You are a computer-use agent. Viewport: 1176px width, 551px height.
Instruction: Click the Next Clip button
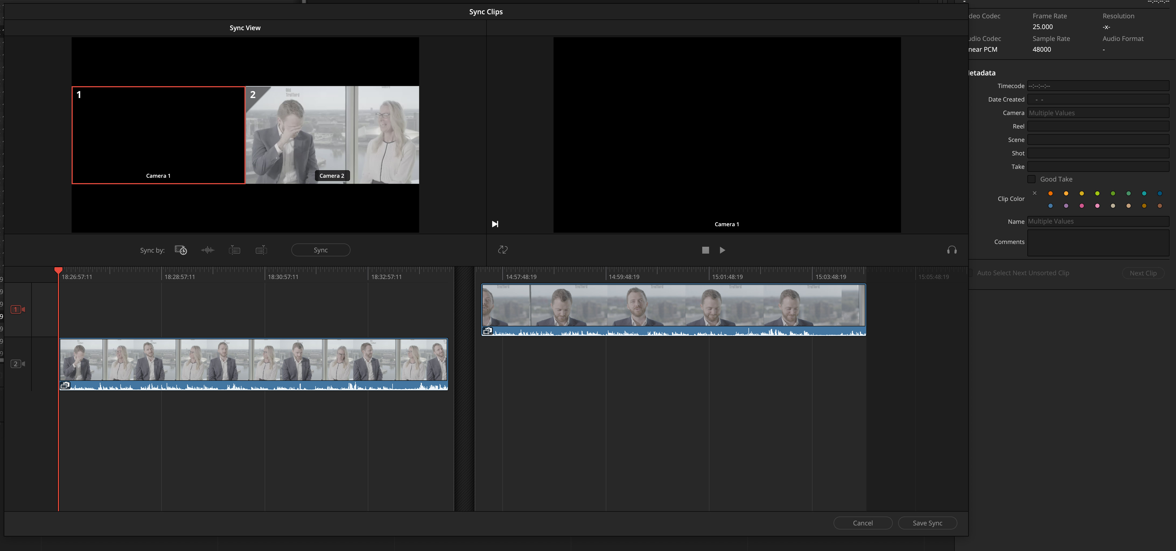[1143, 273]
